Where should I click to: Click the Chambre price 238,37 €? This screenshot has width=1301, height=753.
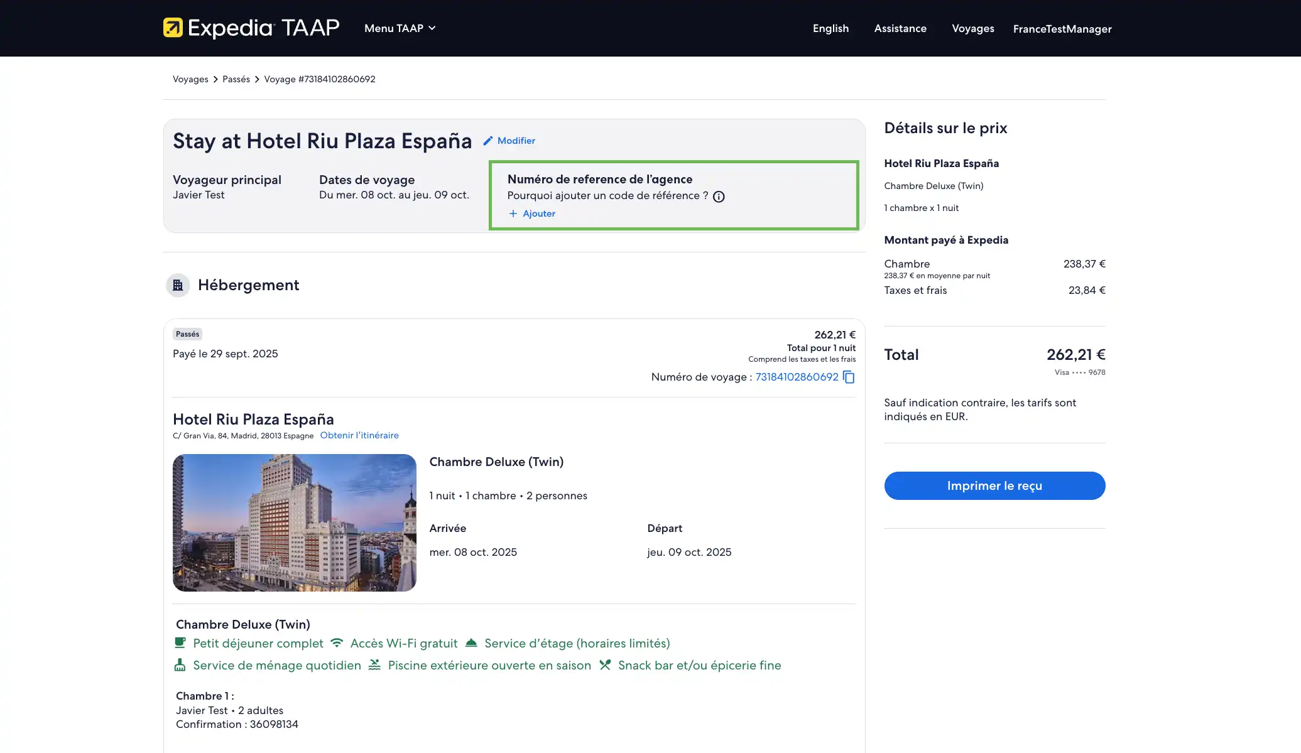click(x=1084, y=264)
